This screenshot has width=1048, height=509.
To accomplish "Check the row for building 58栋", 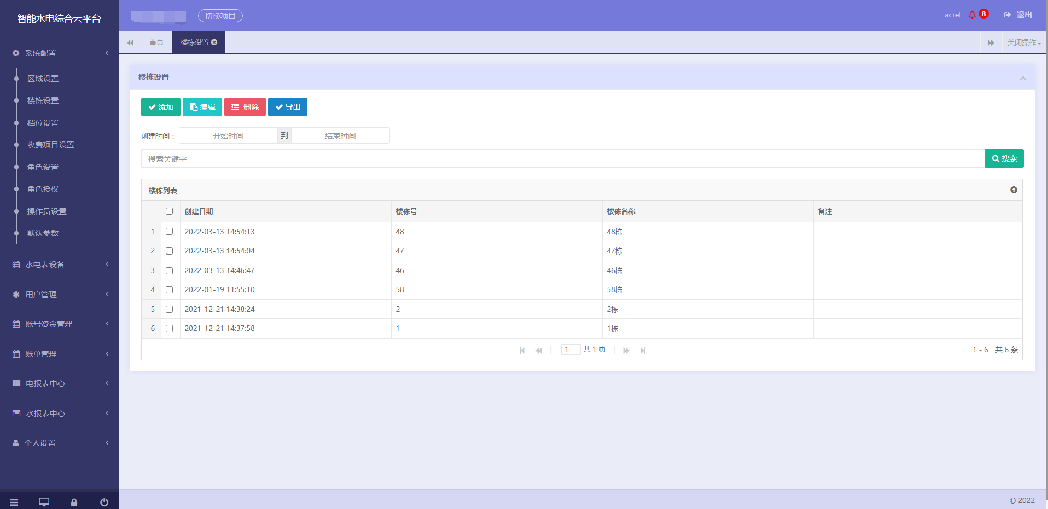I will point(170,290).
